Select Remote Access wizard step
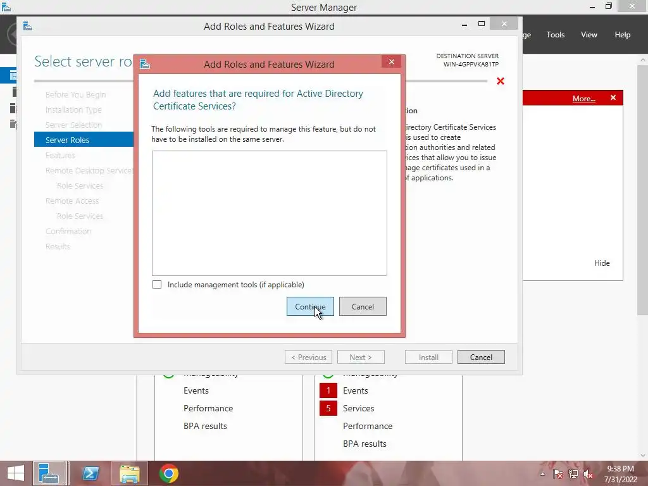The image size is (648, 486). click(x=72, y=201)
